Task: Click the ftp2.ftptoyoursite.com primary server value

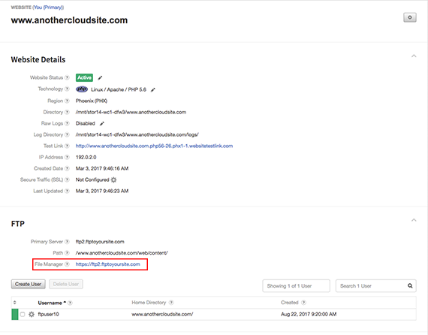Action: [100, 242]
